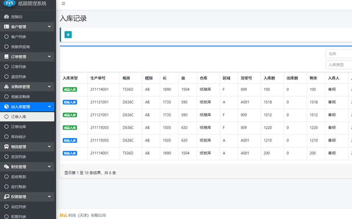Click the 入库数 cell value 1220
The image size is (352, 219).
[x=268, y=128]
